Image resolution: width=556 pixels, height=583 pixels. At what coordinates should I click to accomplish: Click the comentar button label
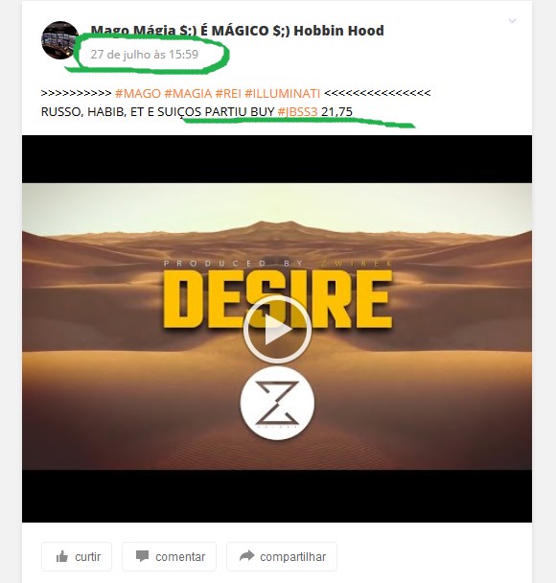(180, 556)
